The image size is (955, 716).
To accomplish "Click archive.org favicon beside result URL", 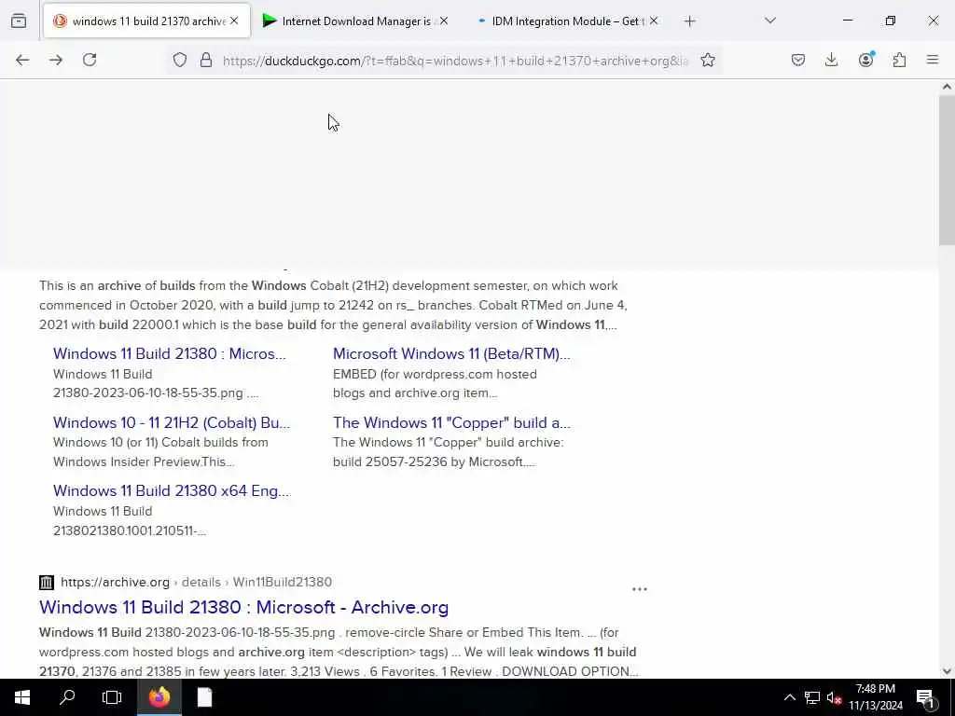I will [47, 583].
